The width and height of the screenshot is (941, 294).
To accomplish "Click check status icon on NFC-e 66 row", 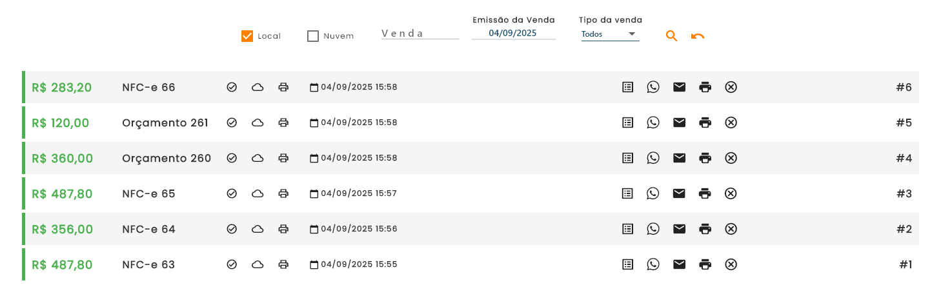I will (232, 87).
